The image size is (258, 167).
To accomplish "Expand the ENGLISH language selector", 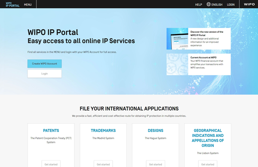I will coord(217,5).
